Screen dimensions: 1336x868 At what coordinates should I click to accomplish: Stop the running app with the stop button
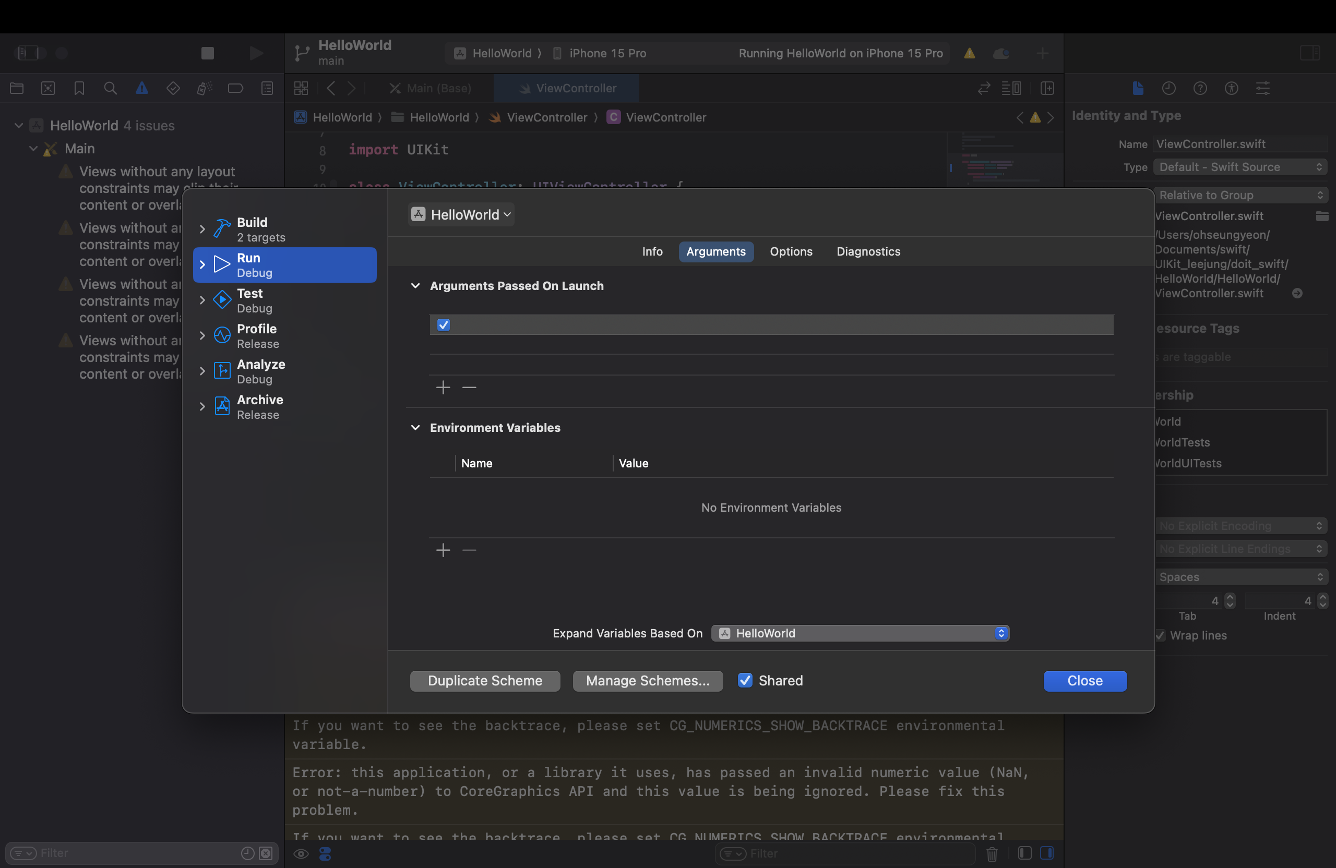click(x=208, y=53)
